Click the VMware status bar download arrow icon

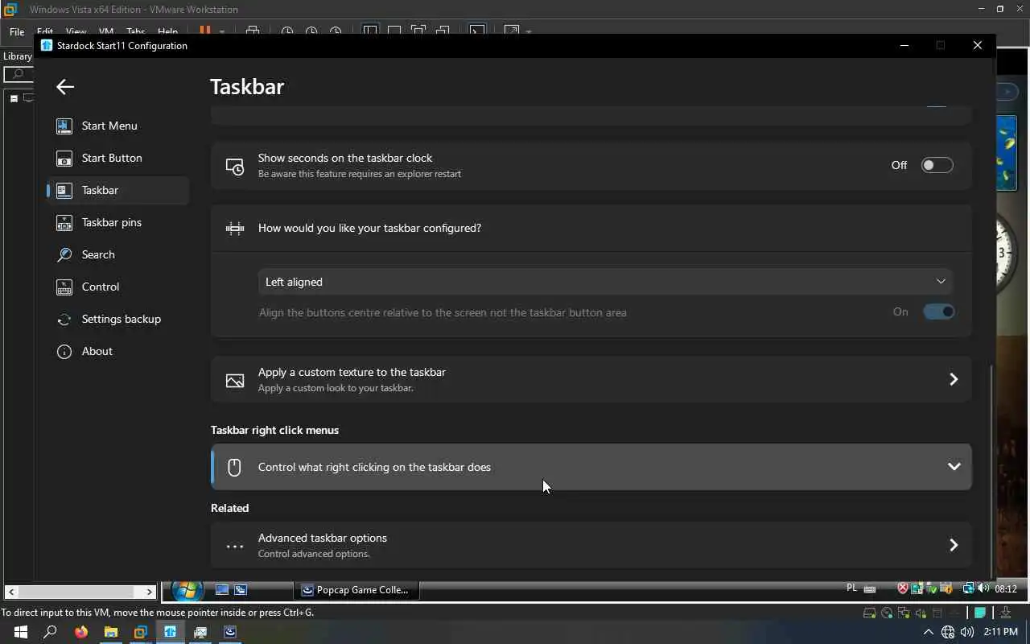pyautogui.click(x=1006, y=613)
